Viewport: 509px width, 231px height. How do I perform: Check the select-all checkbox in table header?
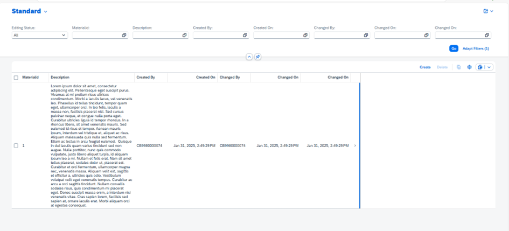point(16,78)
